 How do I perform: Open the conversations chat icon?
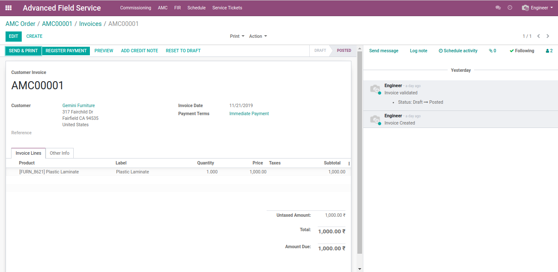pyautogui.click(x=498, y=8)
